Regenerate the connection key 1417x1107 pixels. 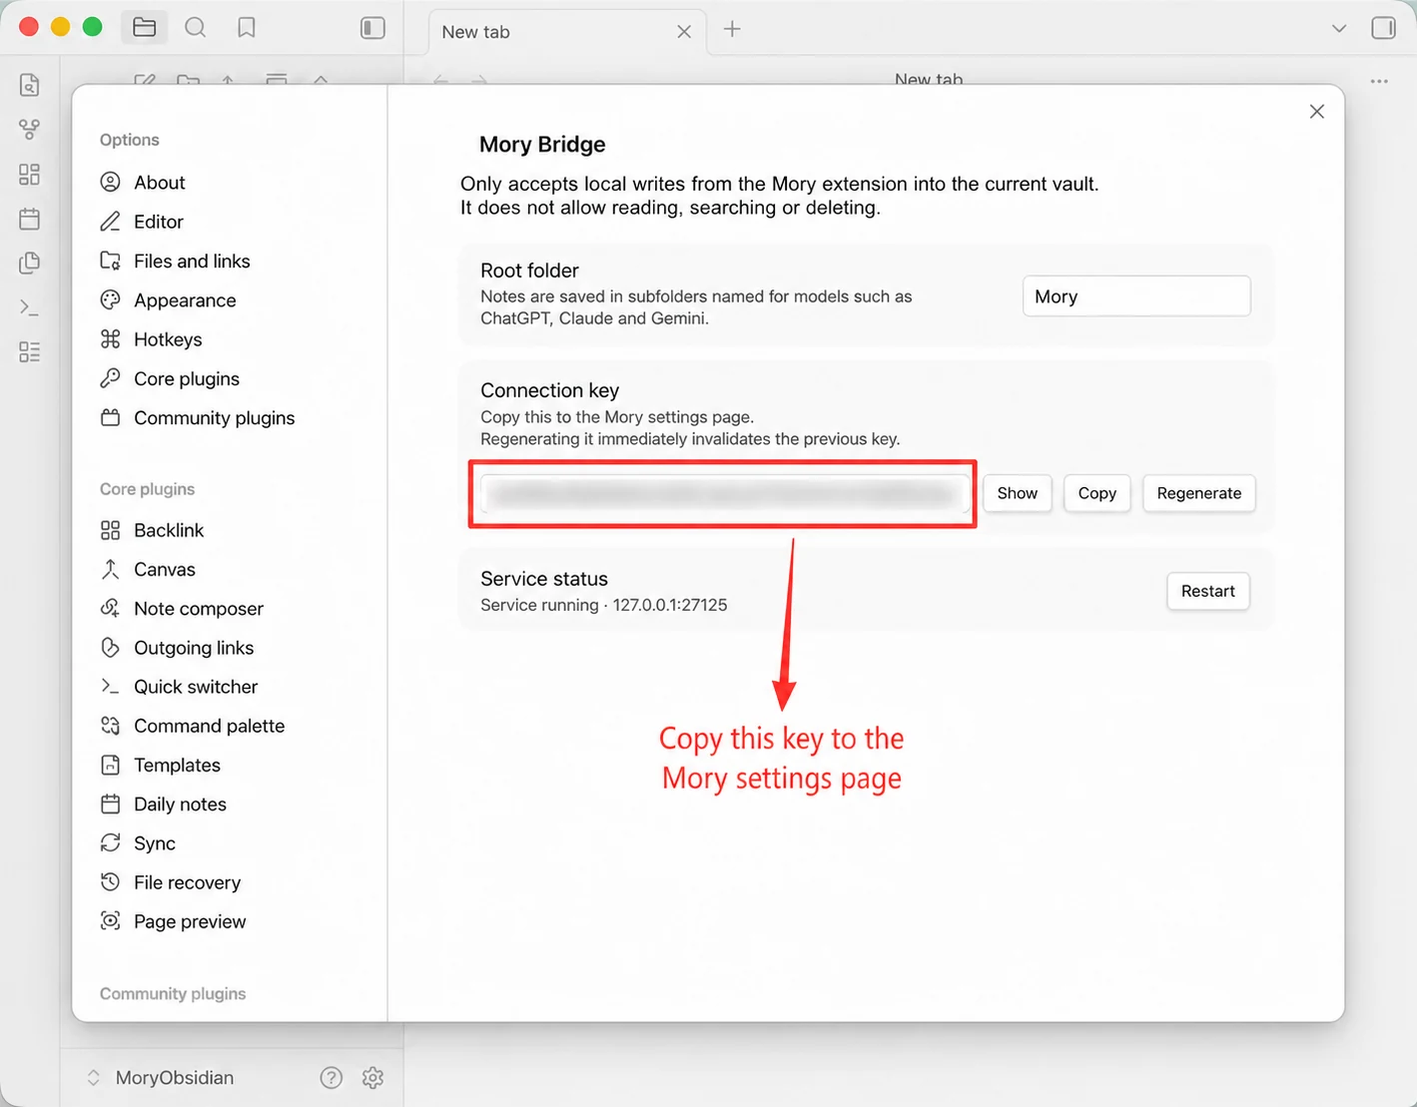click(1199, 493)
